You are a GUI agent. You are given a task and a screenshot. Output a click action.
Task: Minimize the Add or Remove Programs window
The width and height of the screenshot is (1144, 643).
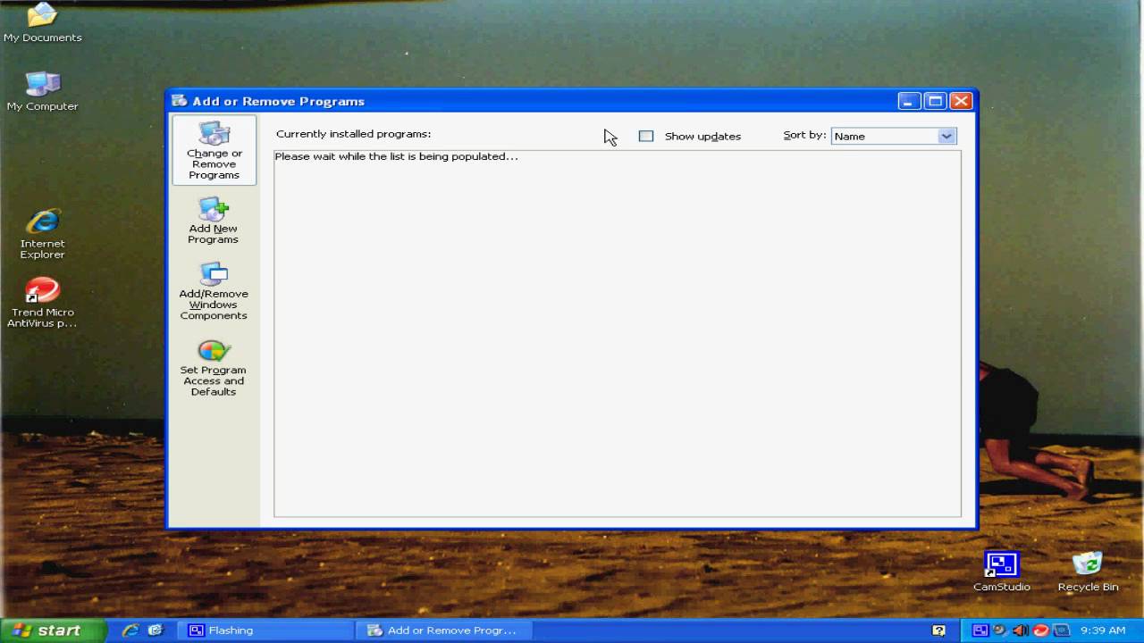pyautogui.click(x=909, y=101)
